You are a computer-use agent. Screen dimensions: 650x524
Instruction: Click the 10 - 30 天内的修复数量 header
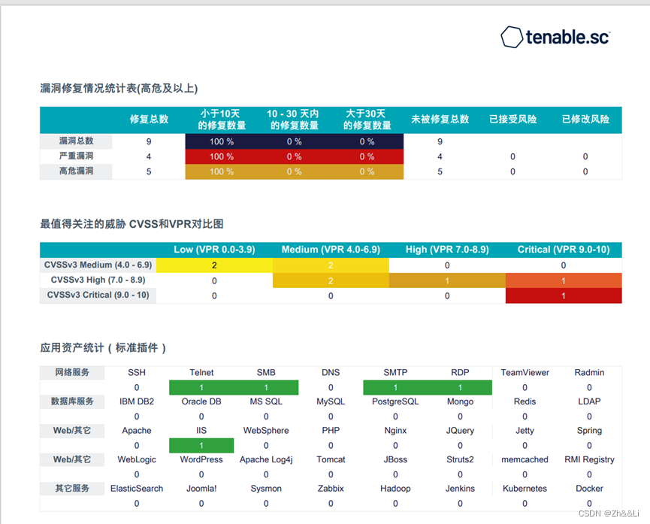click(295, 120)
